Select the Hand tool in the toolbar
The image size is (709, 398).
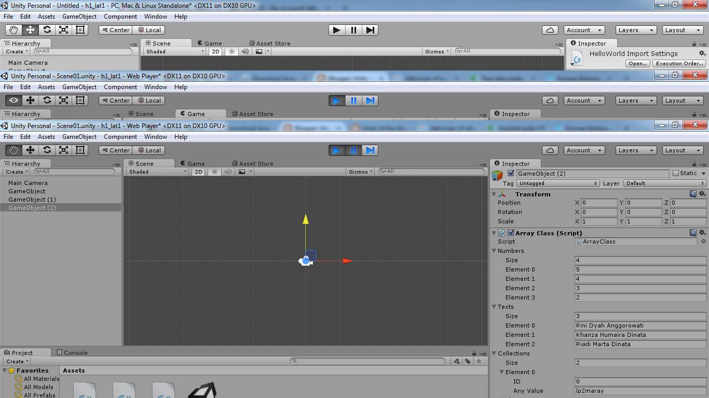(x=14, y=150)
